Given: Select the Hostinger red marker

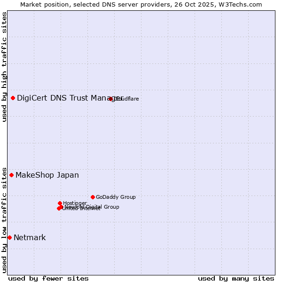Looking at the screenshot, I should click(x=60, y=203).
